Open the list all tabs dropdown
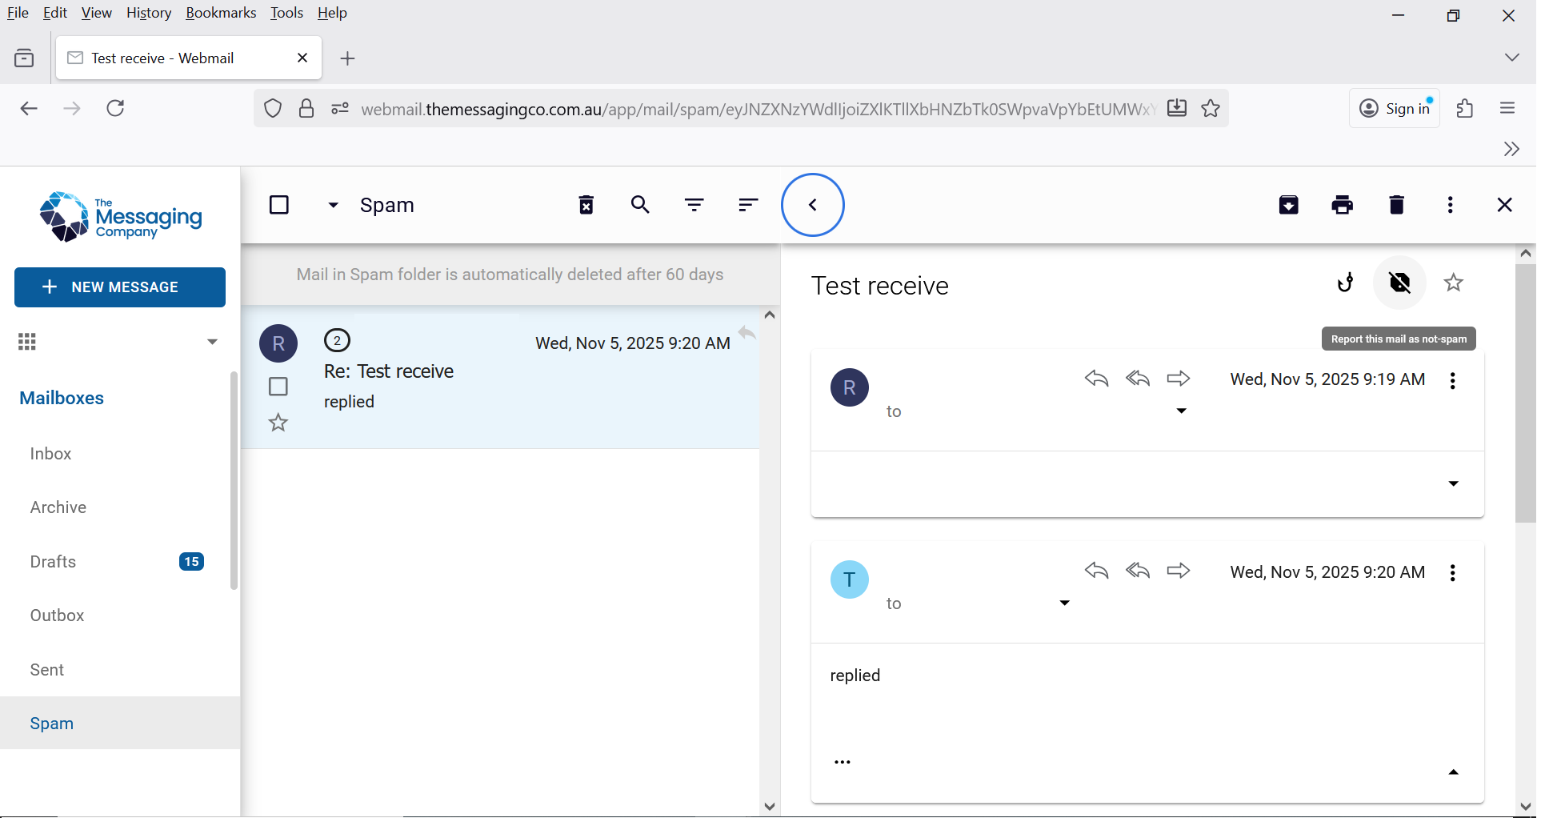 click(1511, 58)
